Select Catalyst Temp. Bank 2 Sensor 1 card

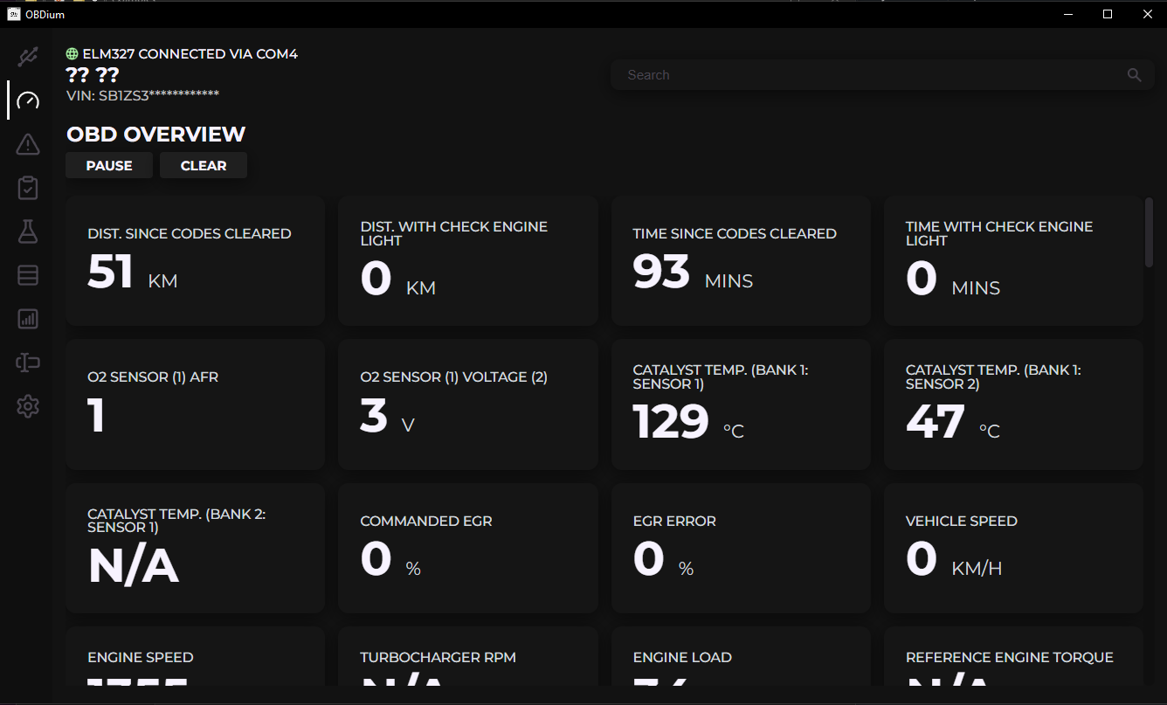click(195, 549)
